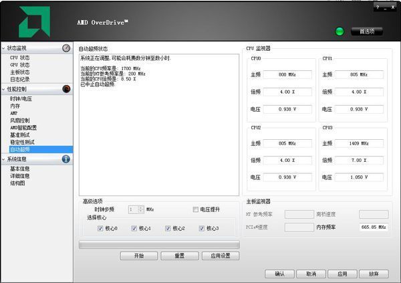This screenshot has height=283, width=401.
Task: Click the AMD logo icon
Action: (x=34, y=22)
